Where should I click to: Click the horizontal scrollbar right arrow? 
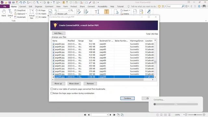153,80
